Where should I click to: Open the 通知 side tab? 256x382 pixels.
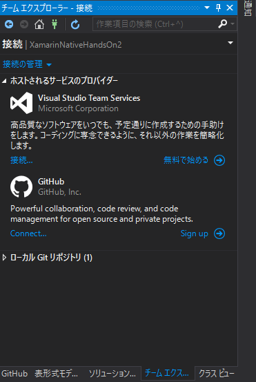(248, 8)
